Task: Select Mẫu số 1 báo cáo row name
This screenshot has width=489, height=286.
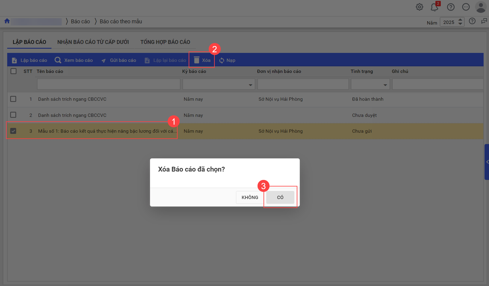Action: [x=108, y=131]
